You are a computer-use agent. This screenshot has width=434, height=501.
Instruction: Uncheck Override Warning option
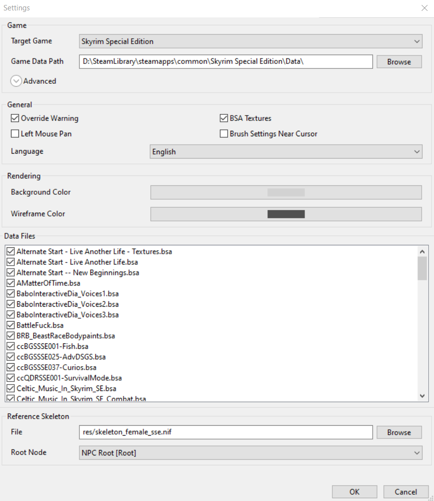point(15,118)
